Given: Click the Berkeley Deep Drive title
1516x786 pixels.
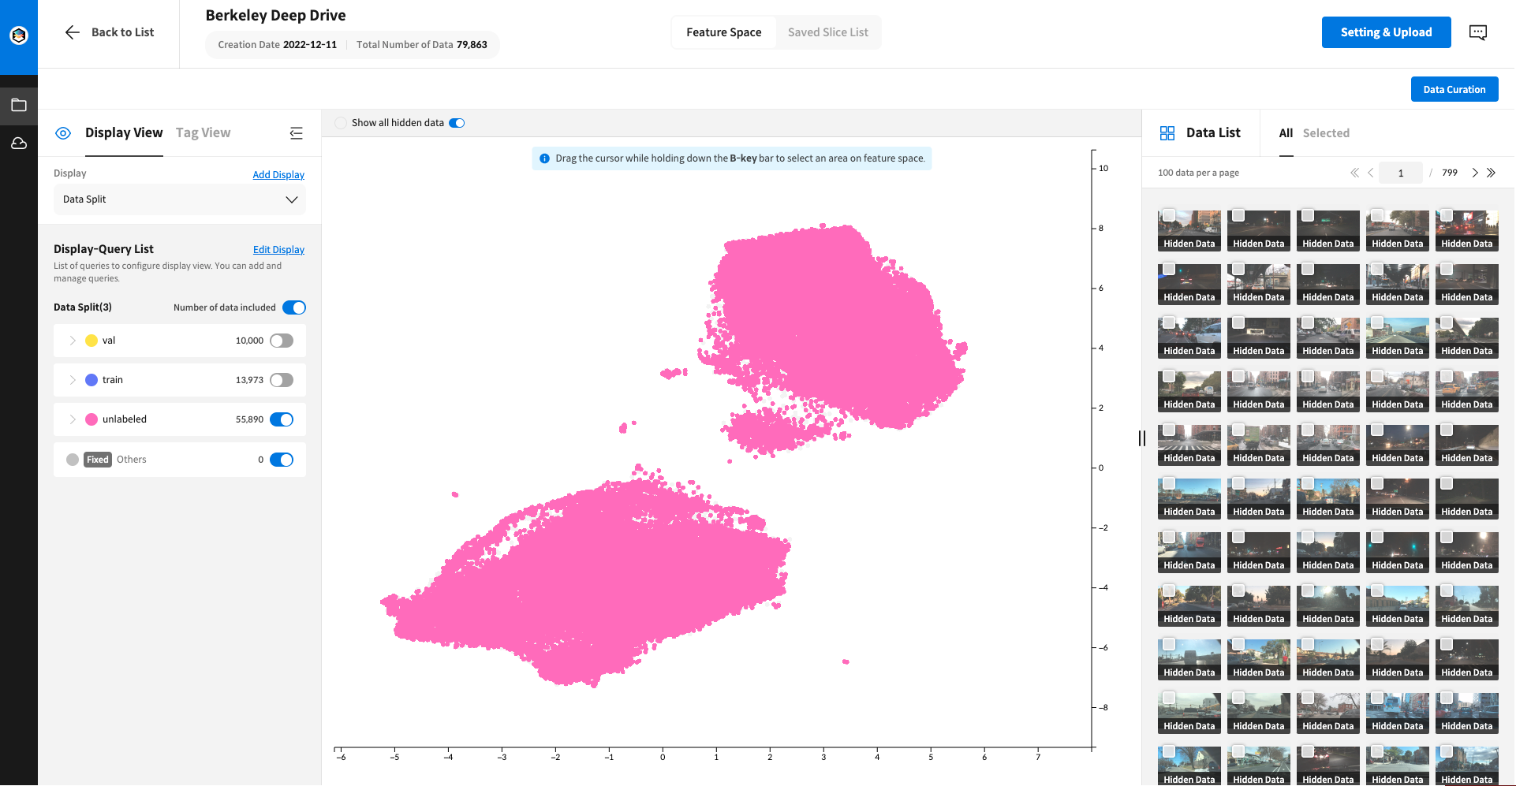Looking at the screenshot, I should pyautogui.click(x=275, y=16).
